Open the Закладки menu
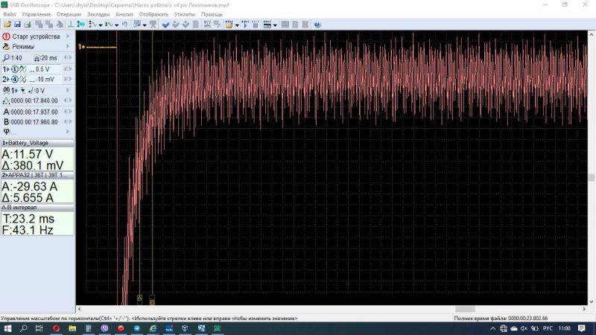 pos(98,14)
